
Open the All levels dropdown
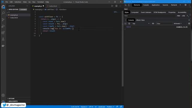(178, 23)
